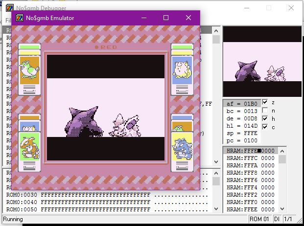Click memory dump scroll down arrow

pyautogui.click(x=216, y=209)
